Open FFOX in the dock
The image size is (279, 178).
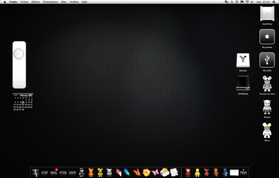pos(63,172)
